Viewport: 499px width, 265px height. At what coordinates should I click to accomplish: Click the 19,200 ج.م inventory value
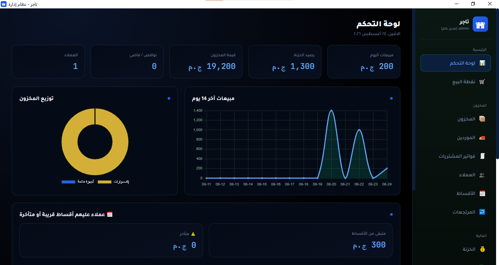point(212,66)
